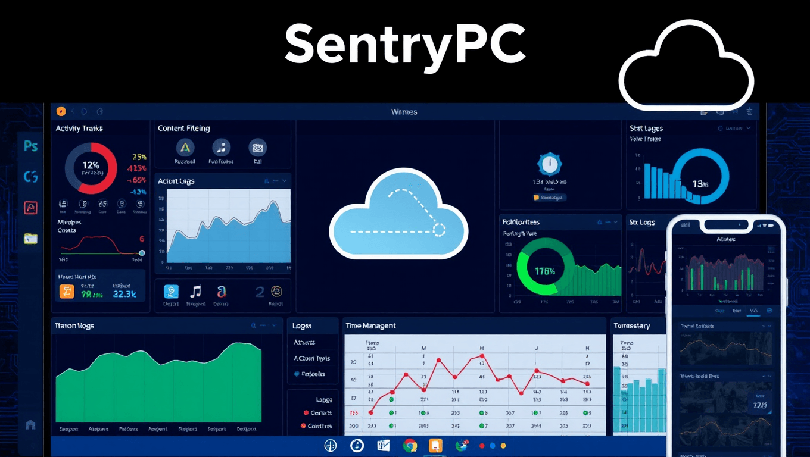This screenshot has width=810, height=457.
Task: Click the red Acrobat icon in sidebar
Action: 30,207
